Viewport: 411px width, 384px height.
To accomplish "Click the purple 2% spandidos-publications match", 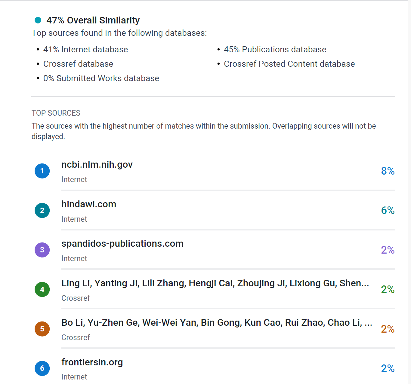I will [388, 250].
